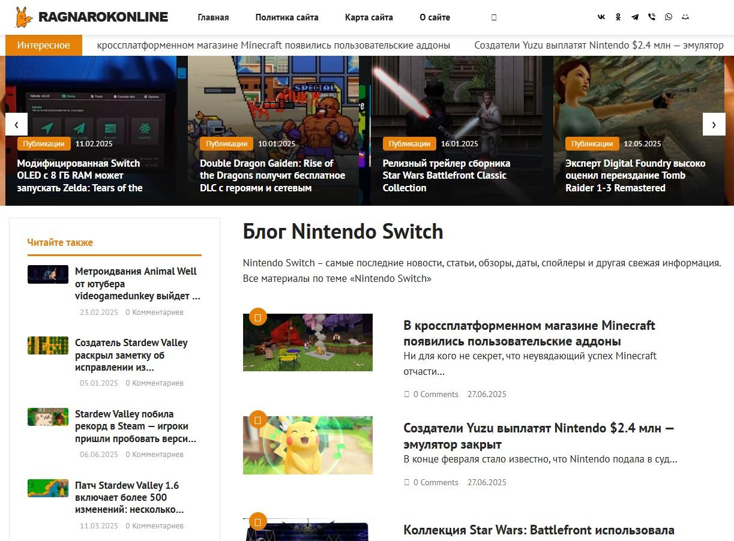Click '0 Комментариев' dated 06.06.2025

point(154,454)
